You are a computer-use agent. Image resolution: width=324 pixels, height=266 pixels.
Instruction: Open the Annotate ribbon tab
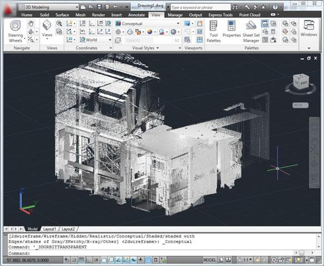coord(136,15)
